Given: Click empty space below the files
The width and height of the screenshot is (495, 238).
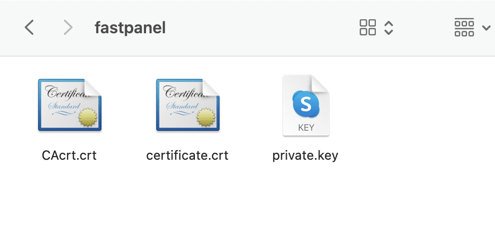Looking at the screenshot, I should (247, 204).
